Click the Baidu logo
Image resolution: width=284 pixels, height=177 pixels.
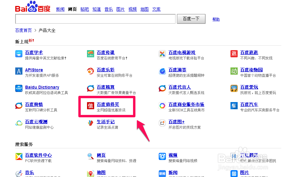(33, 7)
